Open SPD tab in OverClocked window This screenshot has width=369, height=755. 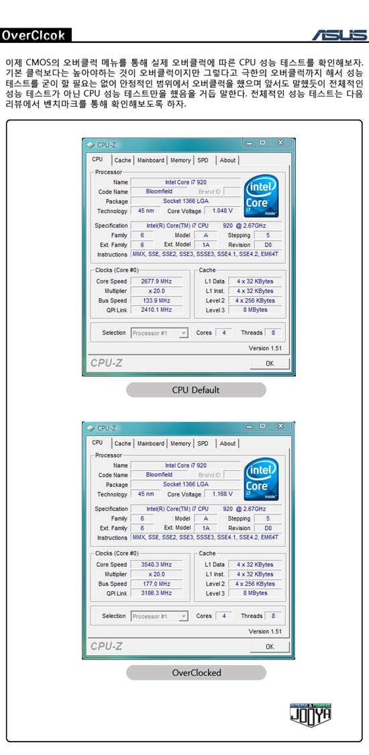pyautogui.click(x=203, y=443)
